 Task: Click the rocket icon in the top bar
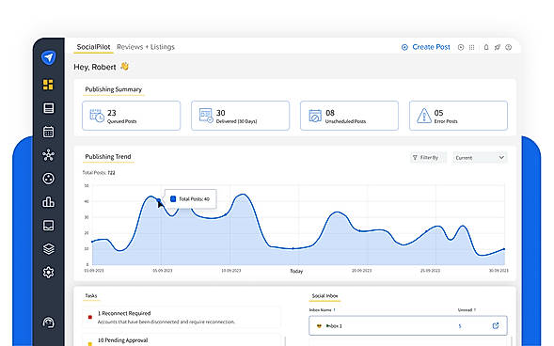pyautogui.click(x=498, y=47)
